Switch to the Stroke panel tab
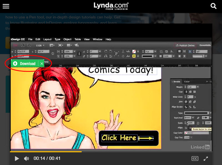Viewport: 222px width, 165px height. point(176,82)
